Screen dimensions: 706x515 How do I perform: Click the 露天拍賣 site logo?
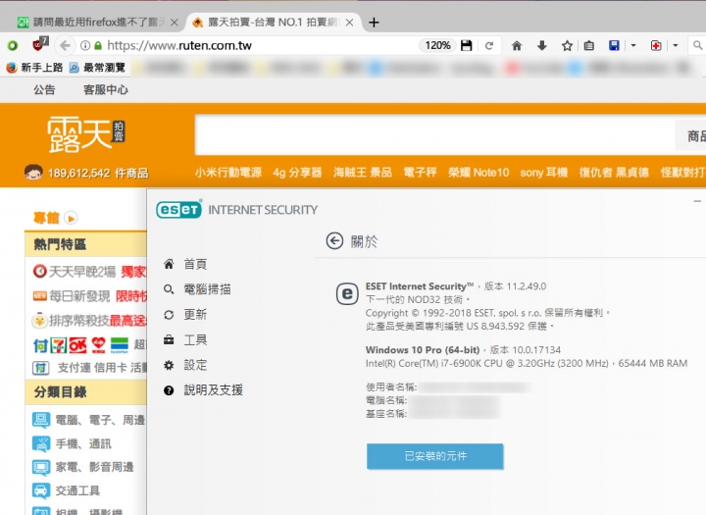[x=86, y=134]
